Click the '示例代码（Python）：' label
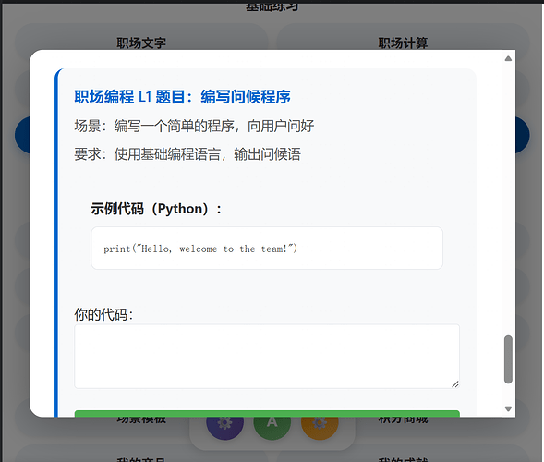 (x=156, y=209)
